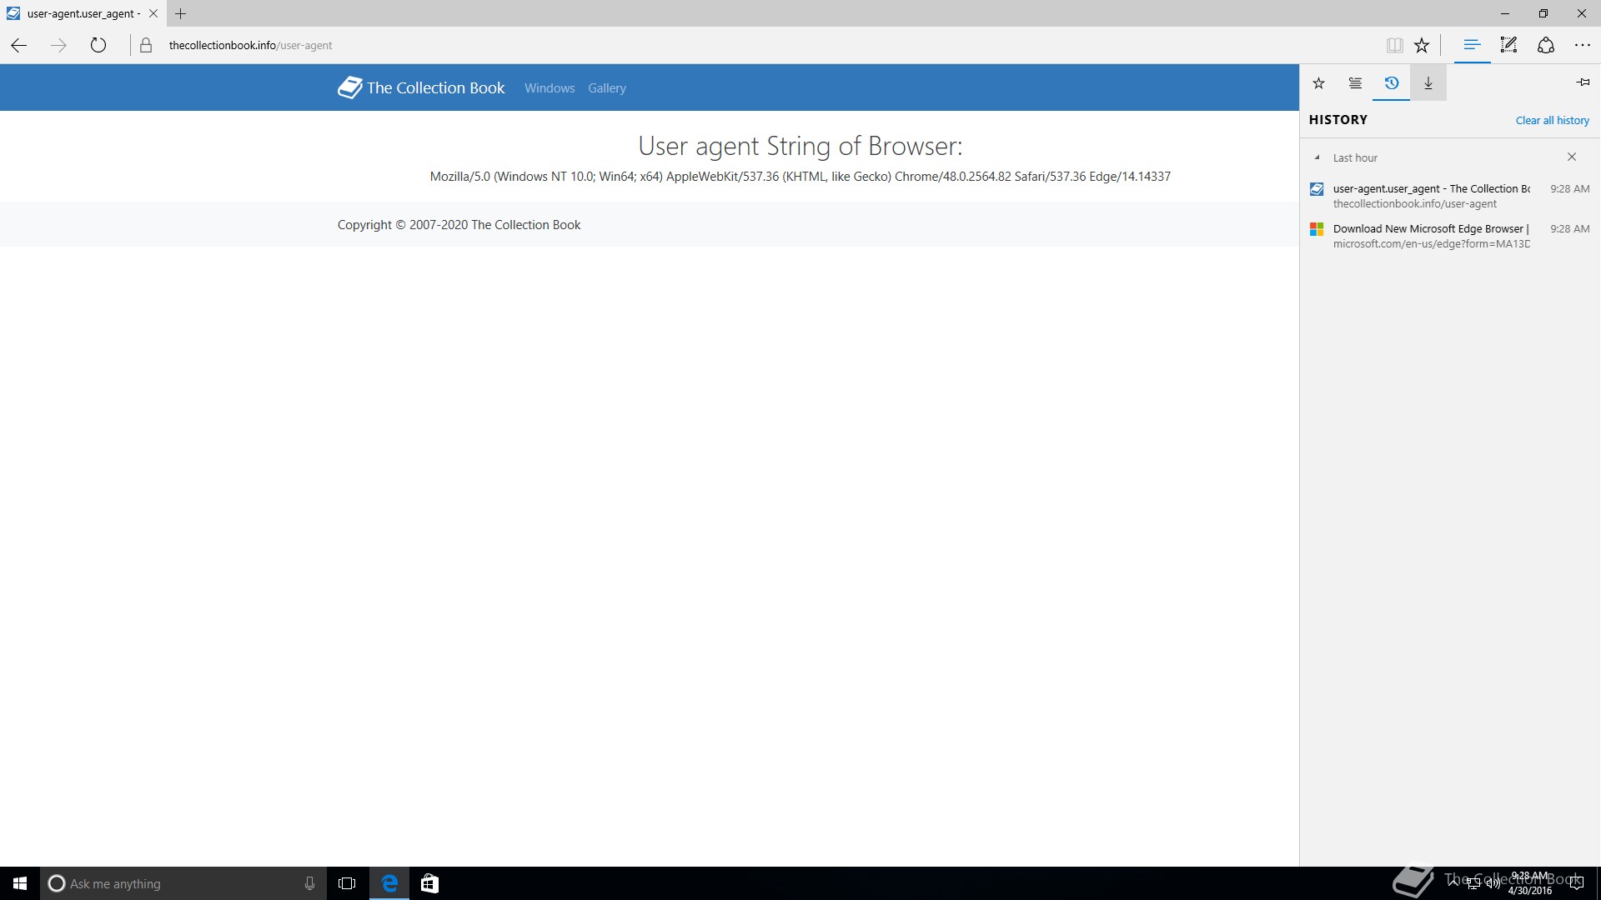Viewport: 1601px width, 900px height.
Task: Add this page to favorites
Action: 1423,45
